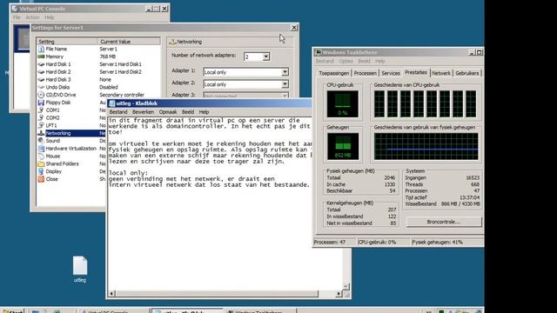Image resolution: width=557 pixels, height=313 pixels.
Task: Select the Close setting icon
Action: click(x=41, y=179)
